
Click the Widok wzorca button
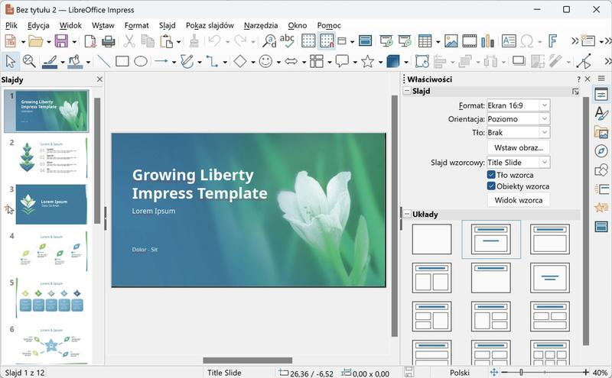(x=519, y=200)
